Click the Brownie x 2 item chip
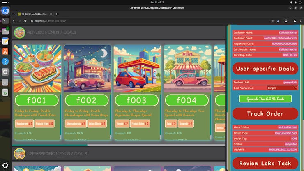The image size is (304, 171). coord(186,124)
